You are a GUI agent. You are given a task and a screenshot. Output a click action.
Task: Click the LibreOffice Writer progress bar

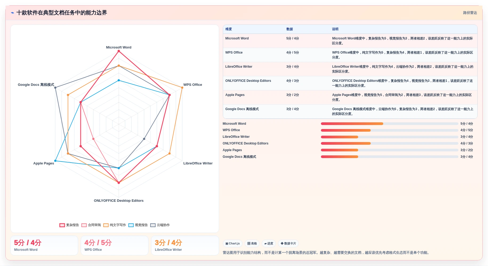tap(389, 137)
